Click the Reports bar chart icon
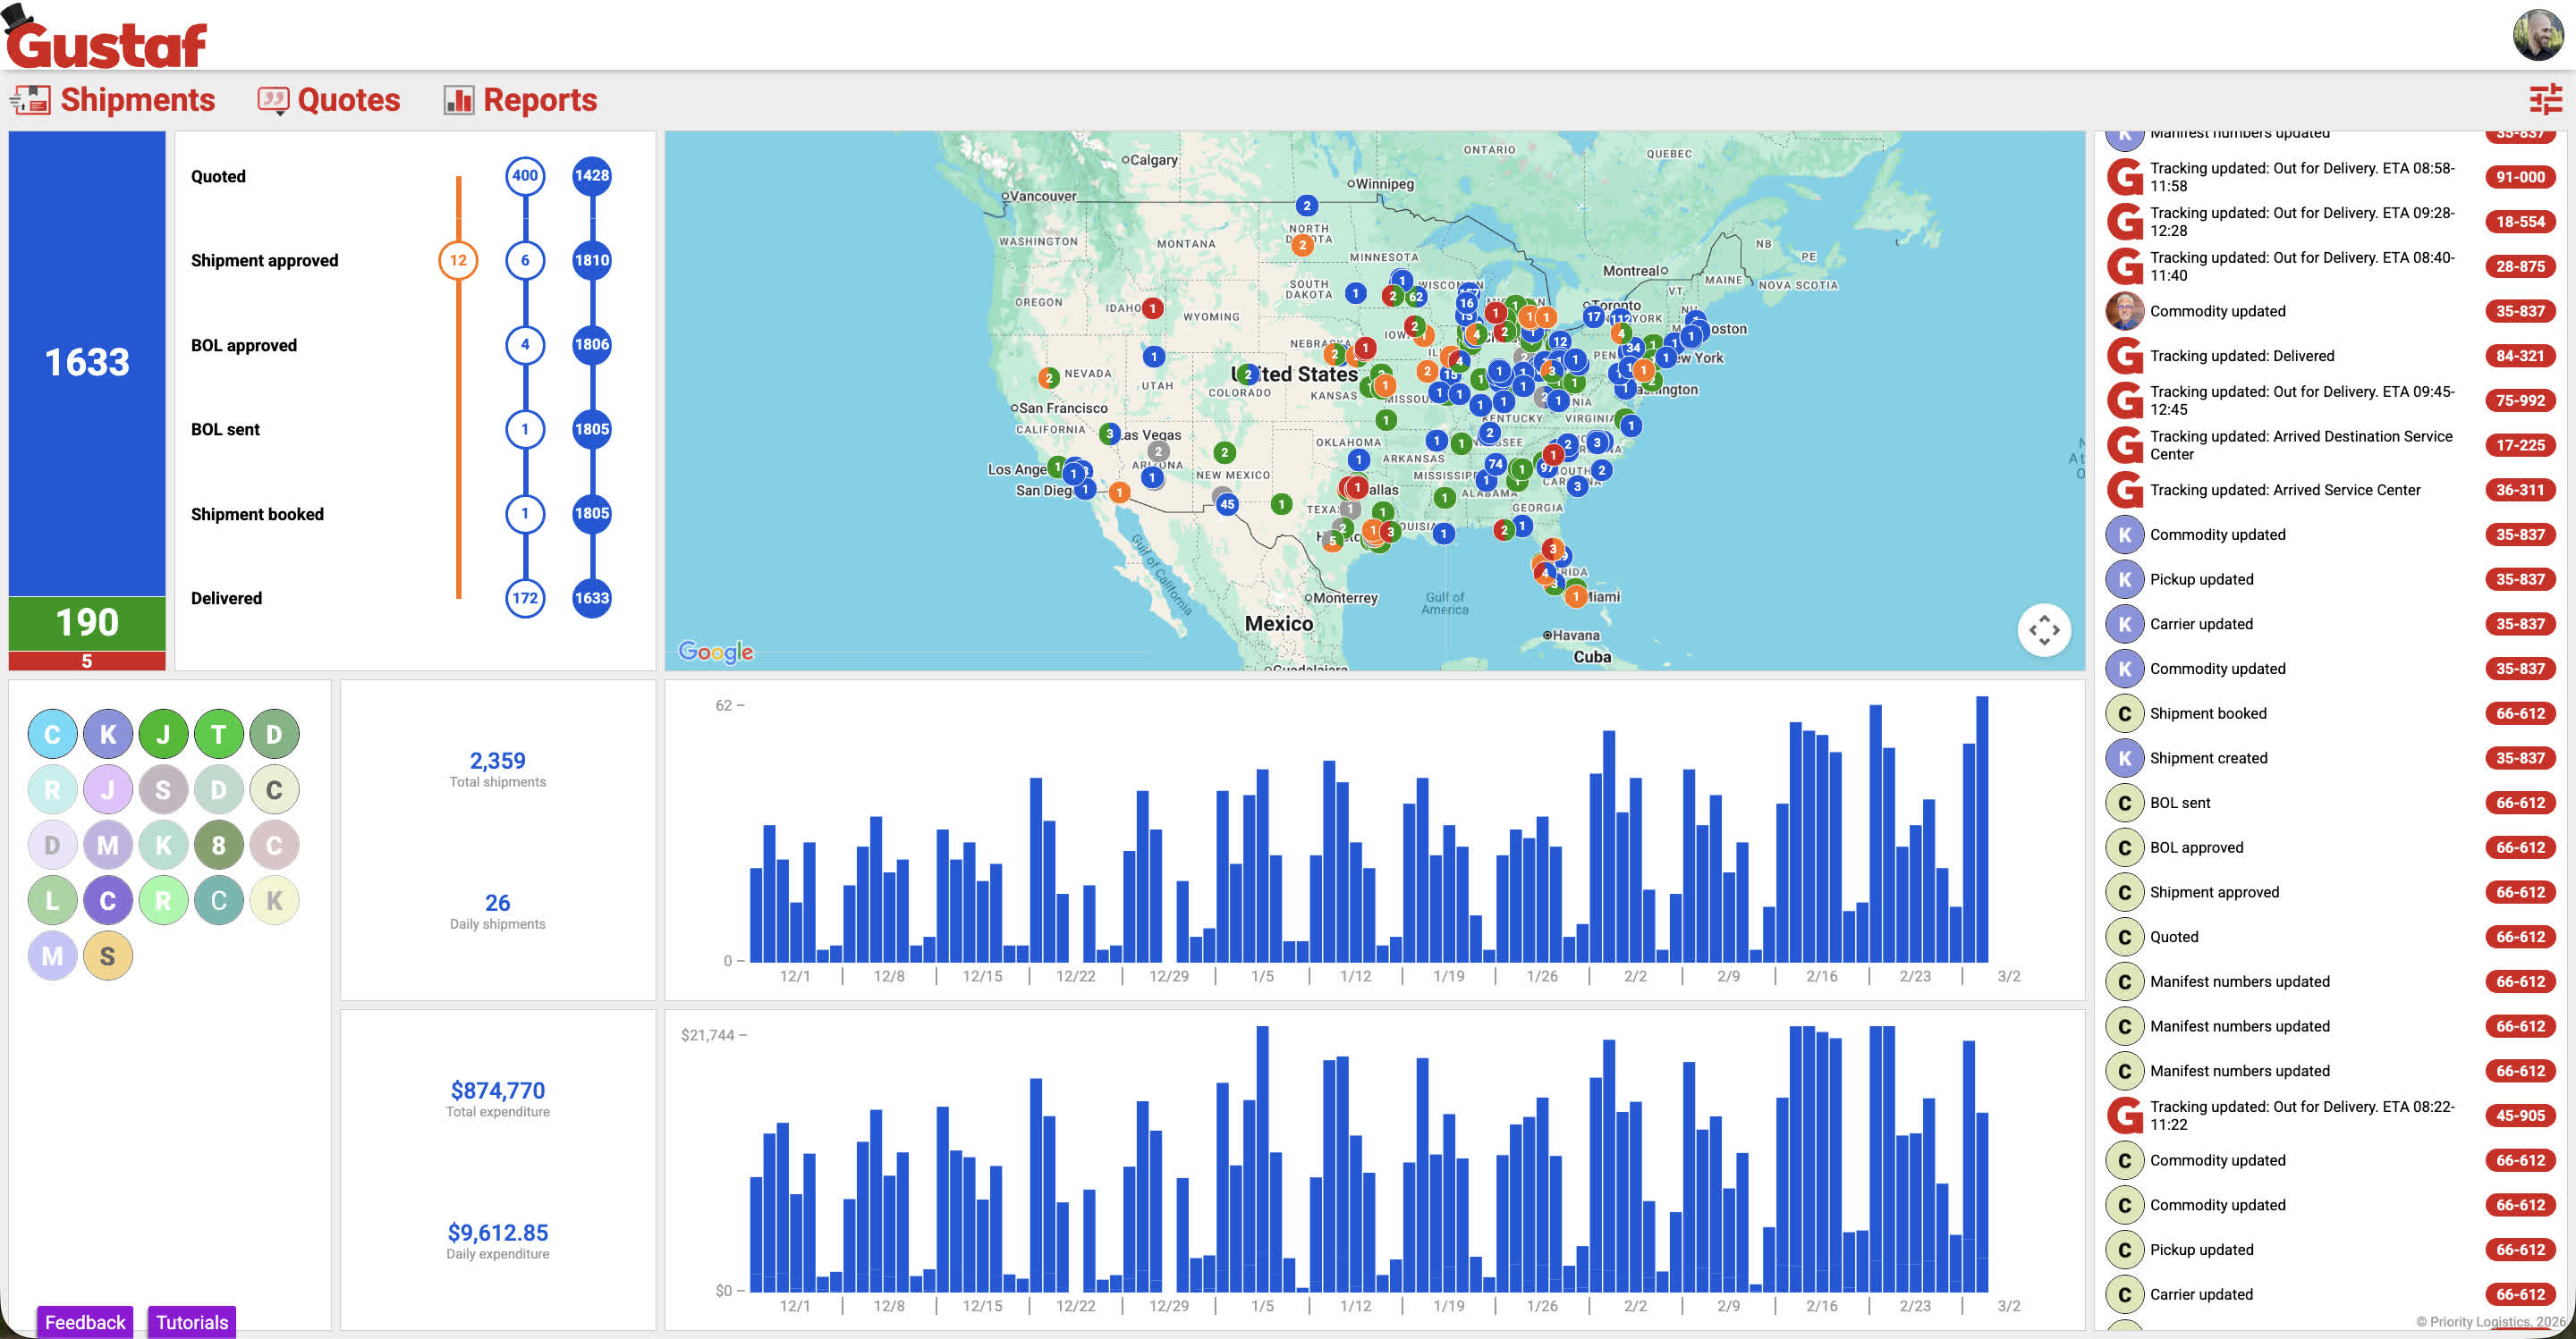 pos(459,100)
